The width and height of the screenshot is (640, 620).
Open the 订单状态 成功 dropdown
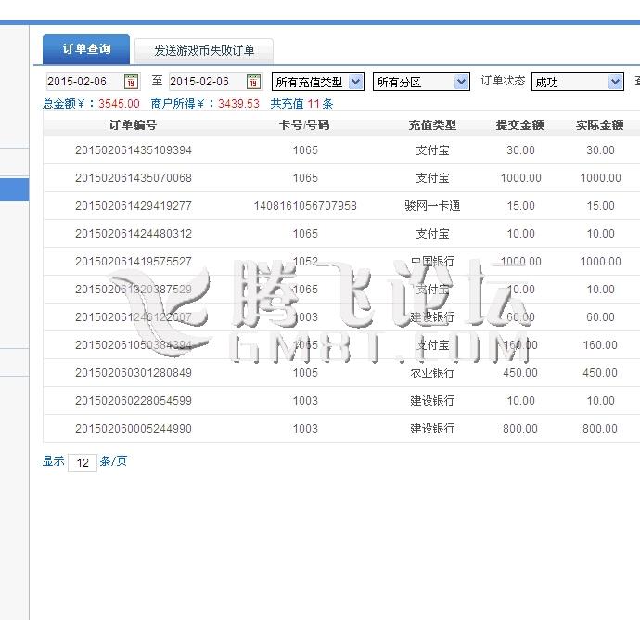coord(578,82)
